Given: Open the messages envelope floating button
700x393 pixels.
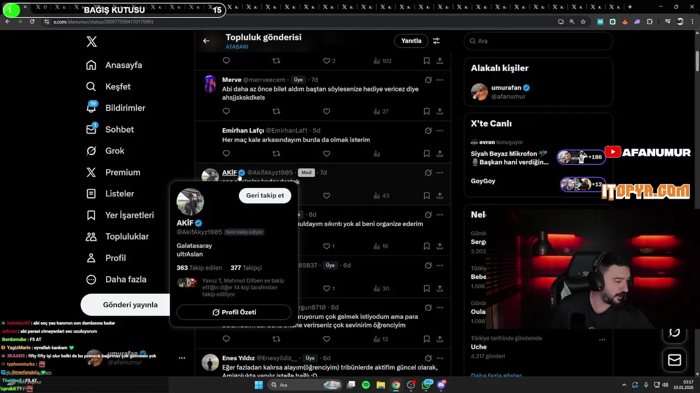Looking at the screenshot, I should pyautogui.click(x=674, y=360).
